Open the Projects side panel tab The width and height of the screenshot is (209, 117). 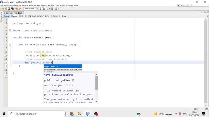[1, 18]
